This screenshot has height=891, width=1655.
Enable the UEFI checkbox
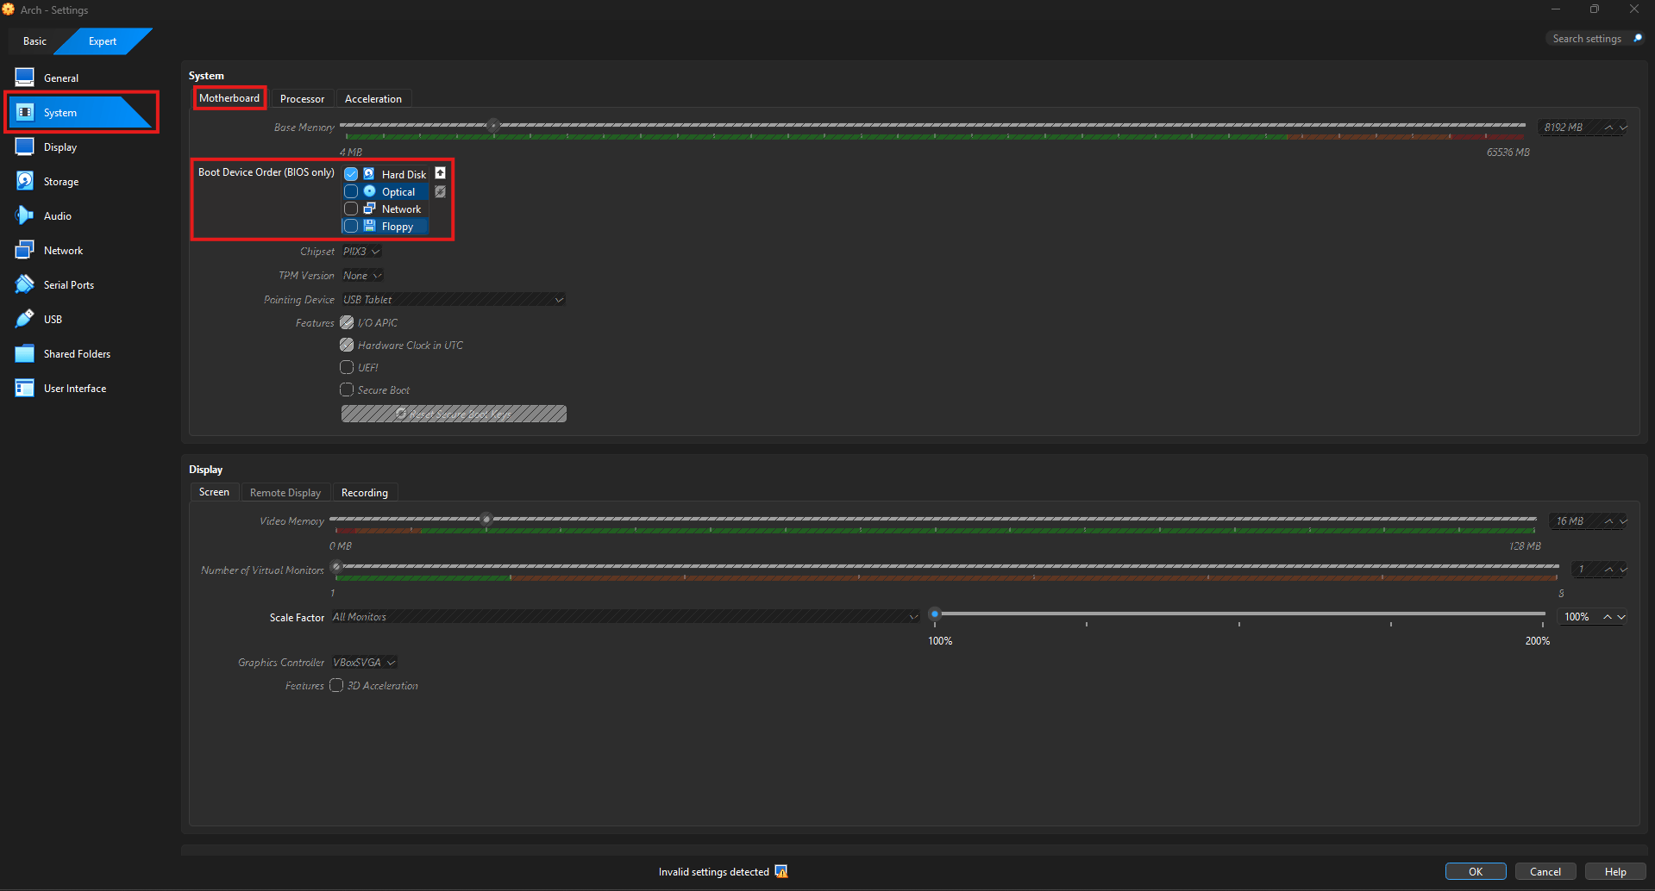[347, 367]
